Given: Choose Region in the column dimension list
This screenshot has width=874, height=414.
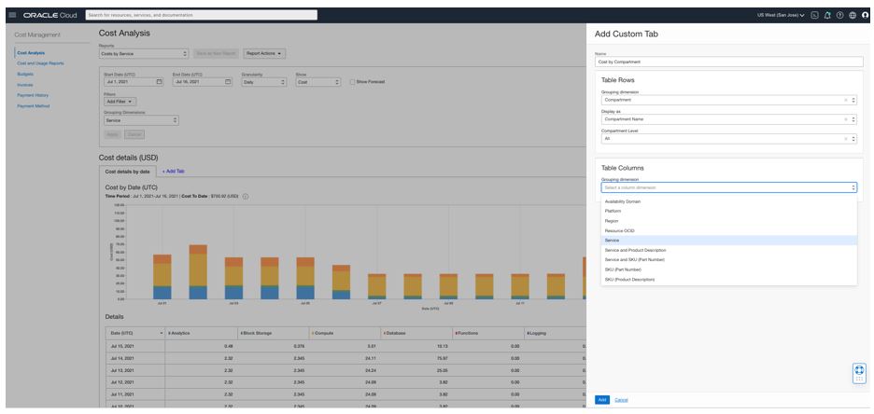Looking at the screenshot, I should pyautogui.click(x=613, y=221).
